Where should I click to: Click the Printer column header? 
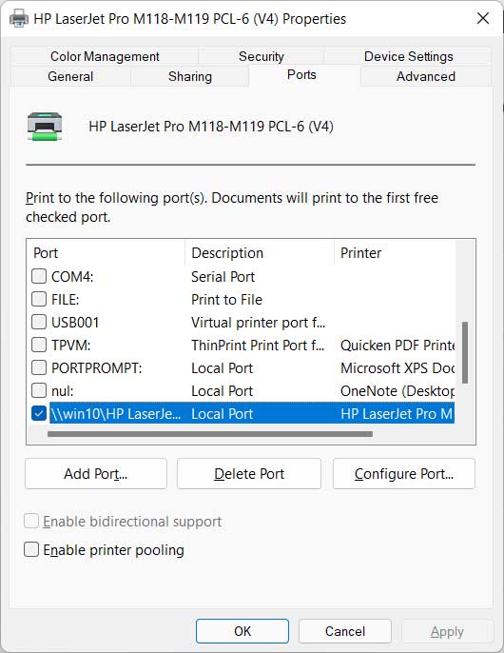pos(394,253)
